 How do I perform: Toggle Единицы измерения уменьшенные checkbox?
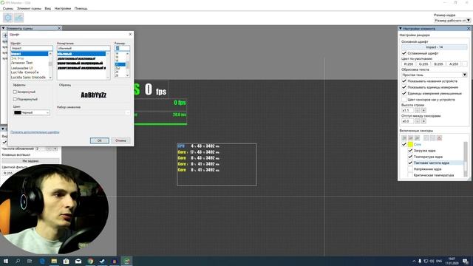pos(404,93)
